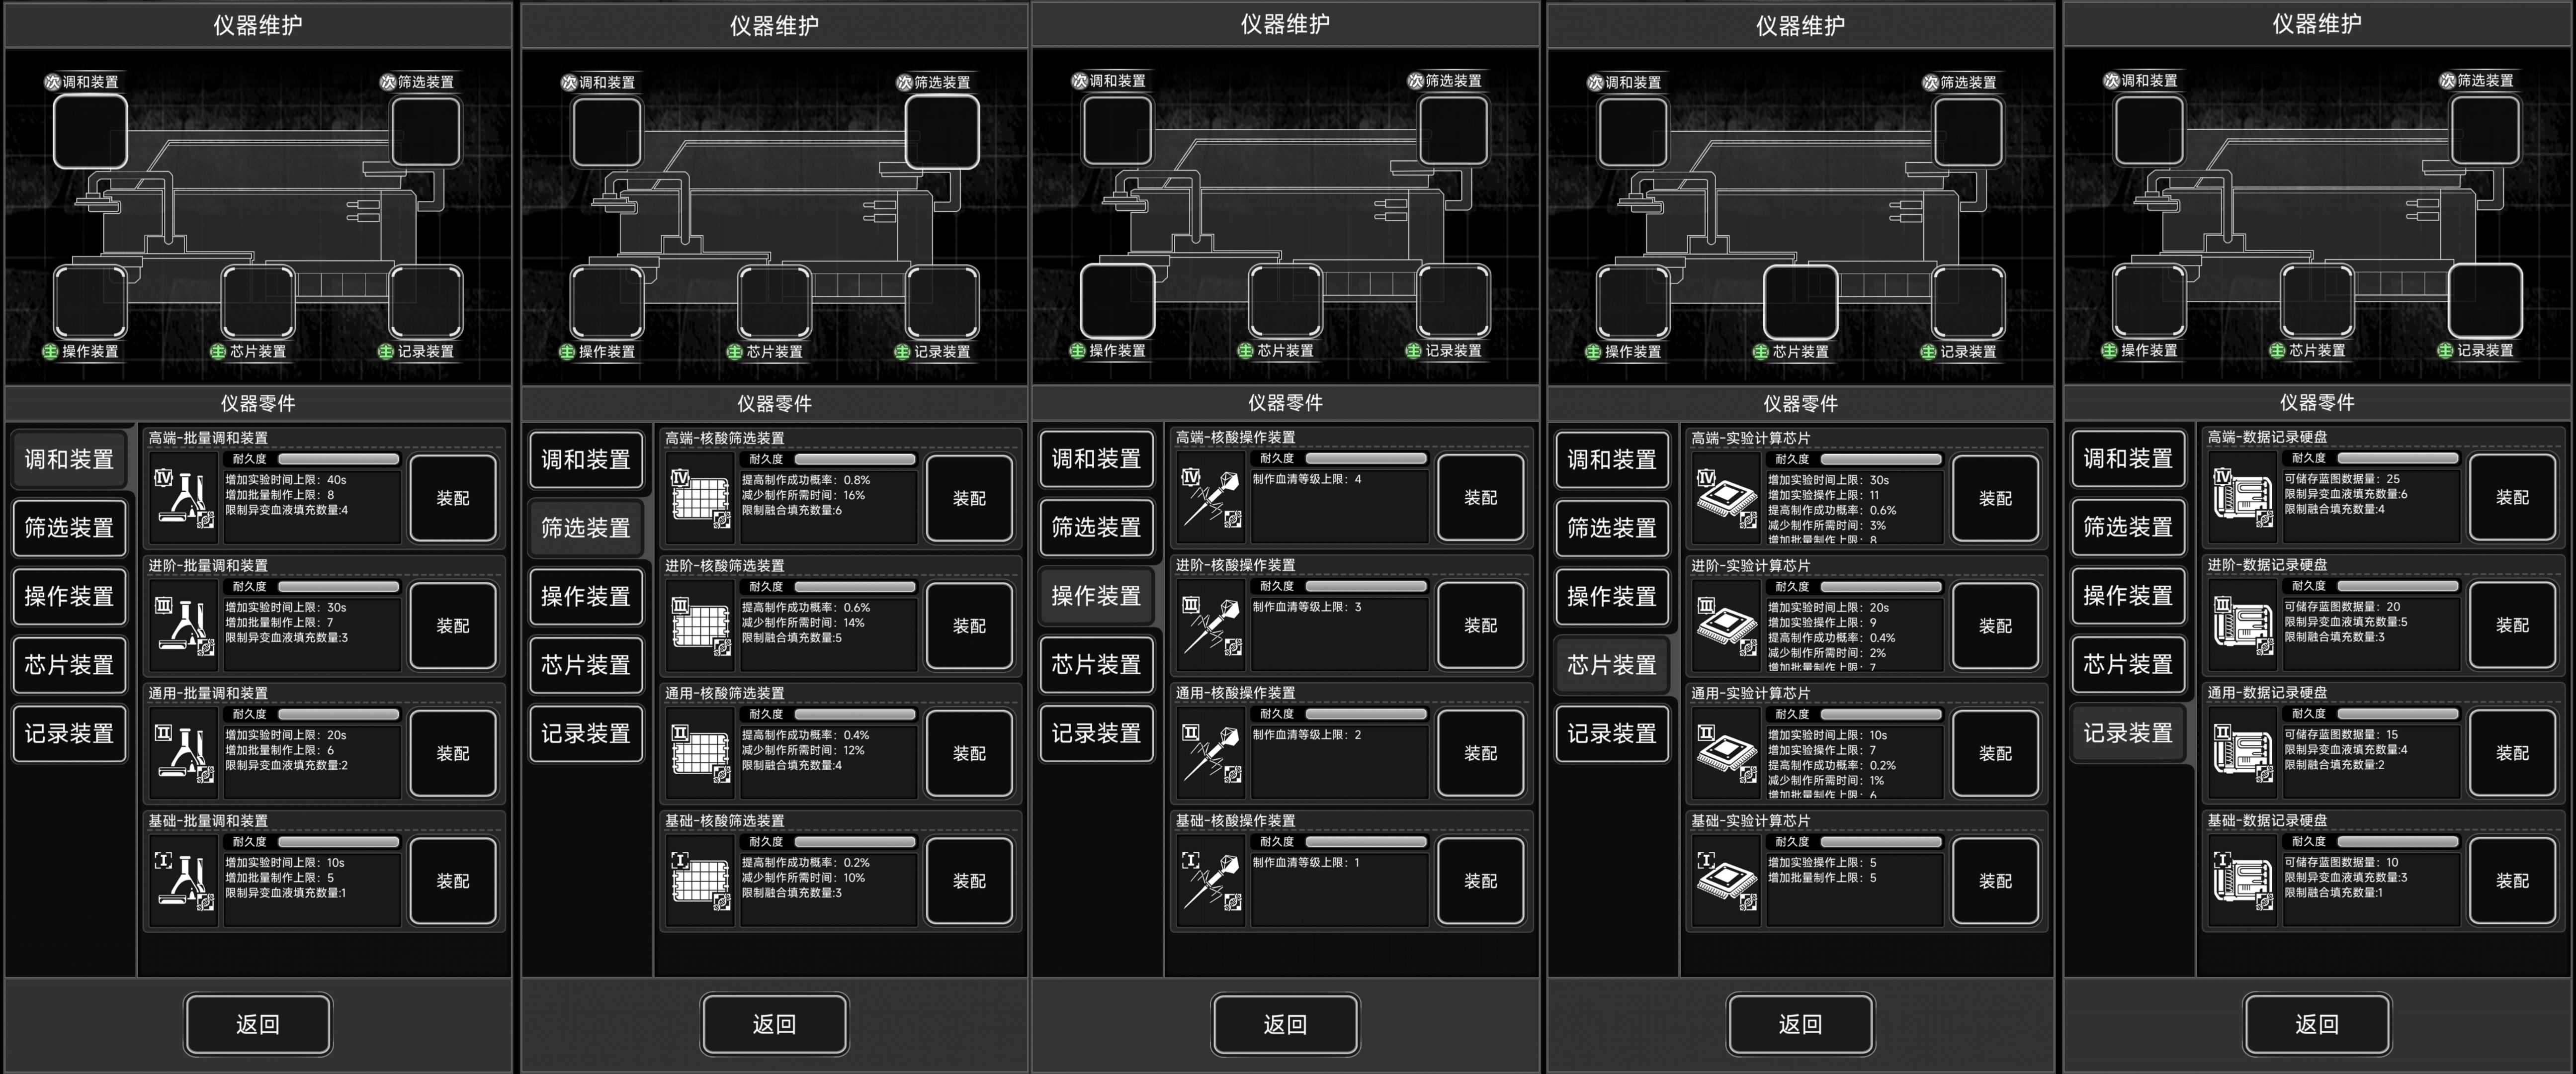Screen dimensions: 2576x1074
Task: Select the 通用-核酸筛选装置 grid icon
Action: (x=701, y=752)
